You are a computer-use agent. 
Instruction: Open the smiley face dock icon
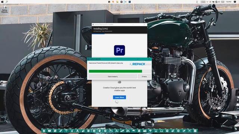pos(195,131)
